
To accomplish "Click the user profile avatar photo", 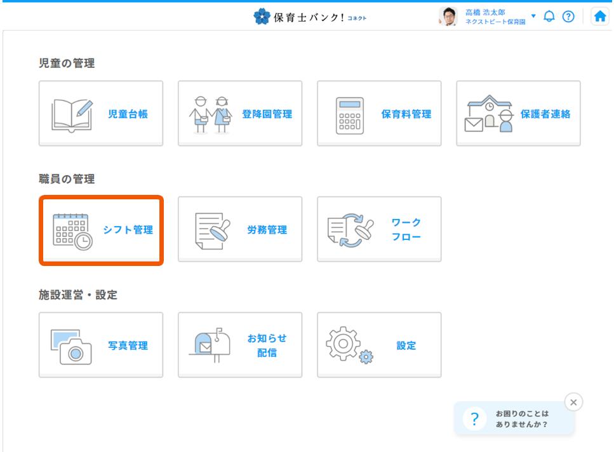I will click(x=448, y=17).
